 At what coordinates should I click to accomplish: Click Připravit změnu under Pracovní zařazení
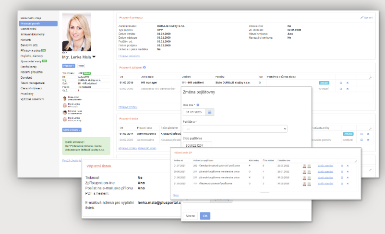click(128, 107)
